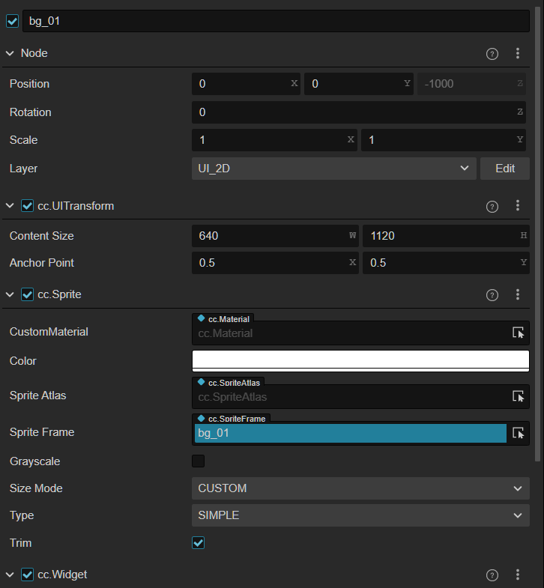The image size is (544, 588).
Task: Toggle the bg_01 node active checkbox
Action: tap(12, 21)
